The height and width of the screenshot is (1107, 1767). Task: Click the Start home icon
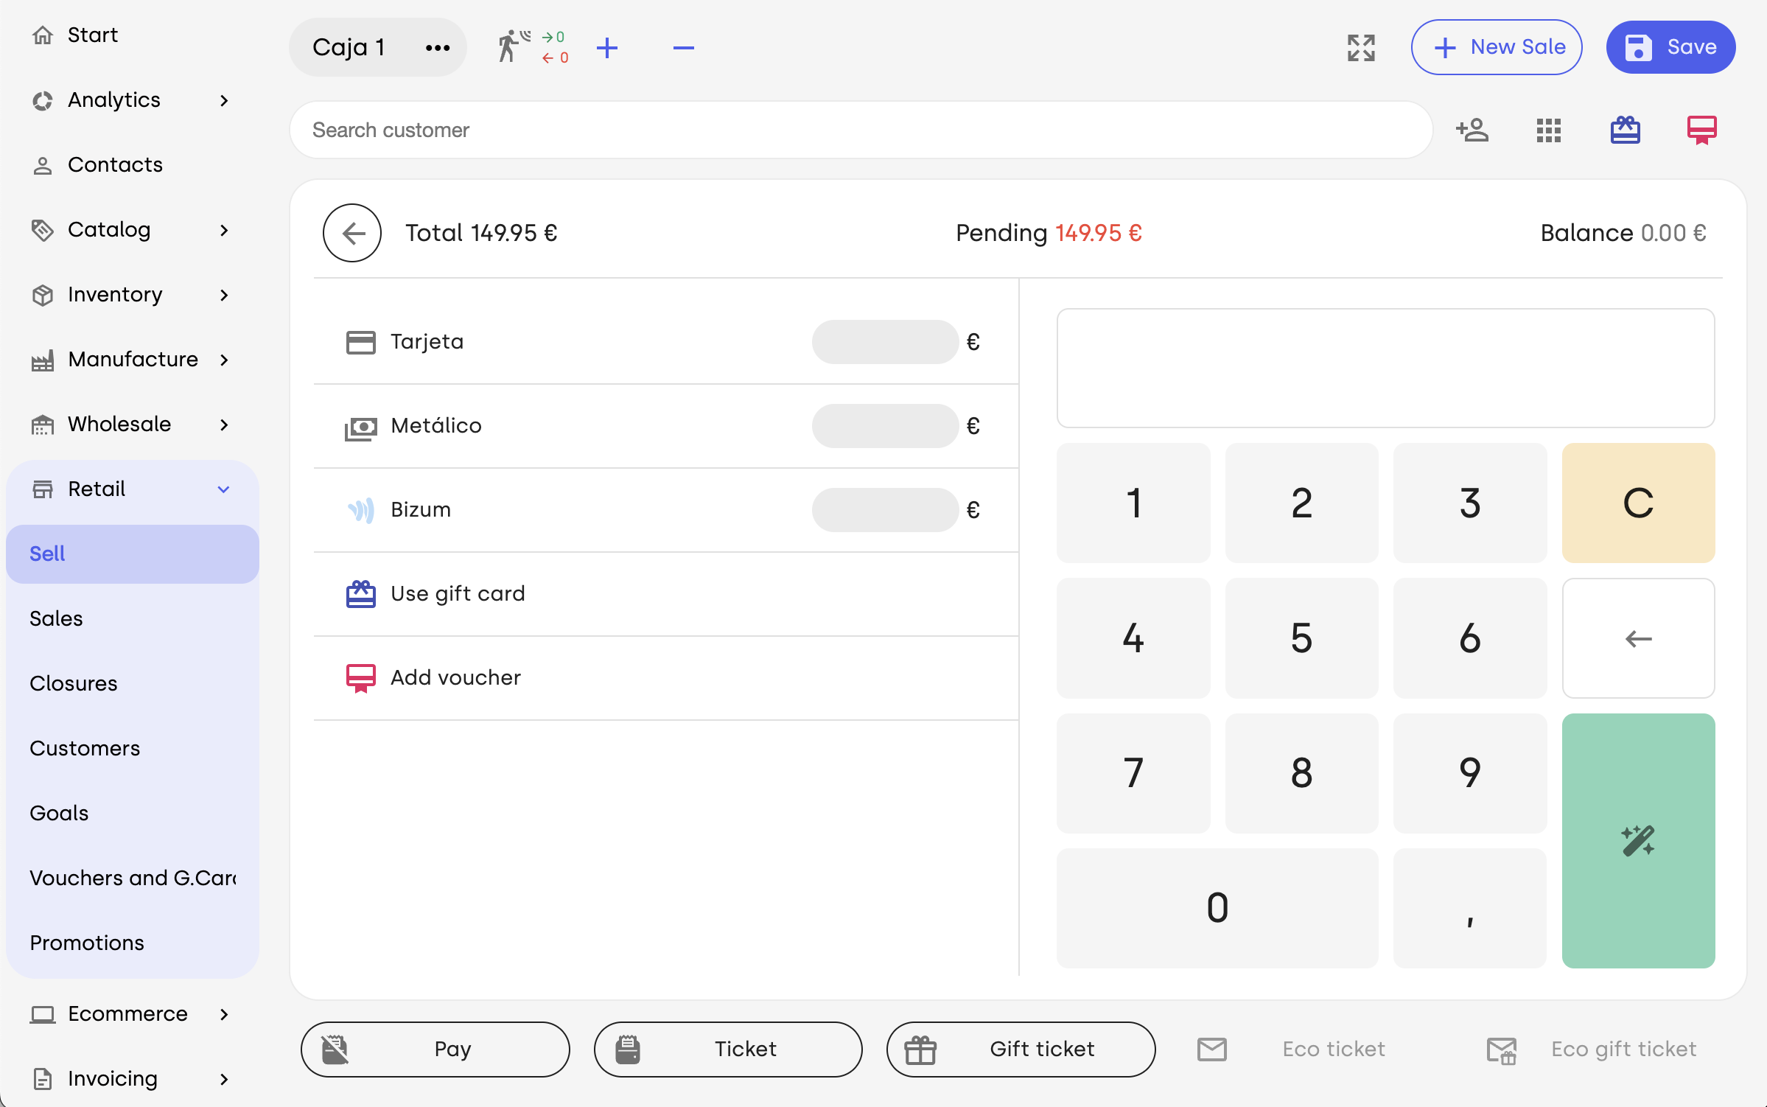click(43, 35)
